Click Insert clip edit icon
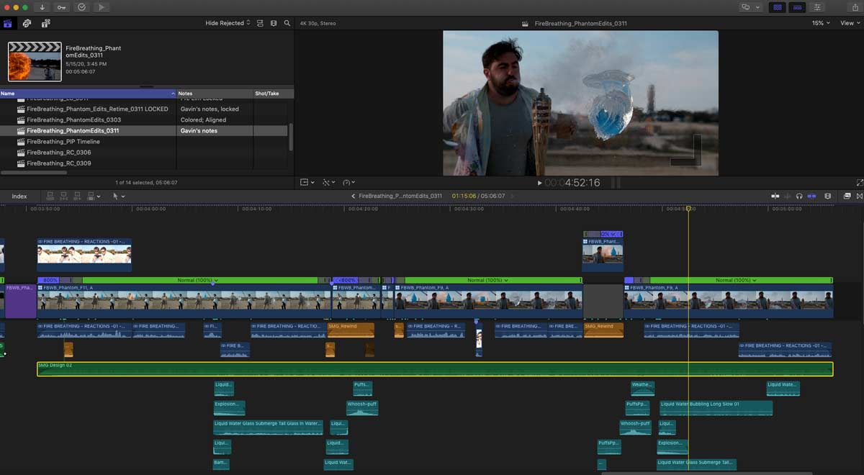864x475 pixels. tap(64, 196)
